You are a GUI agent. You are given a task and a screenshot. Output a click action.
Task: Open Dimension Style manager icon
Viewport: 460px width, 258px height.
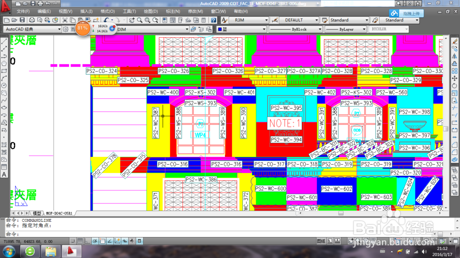[x=275, y=20]
